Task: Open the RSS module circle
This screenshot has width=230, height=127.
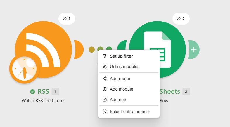Action: click(x=44, y=50)
